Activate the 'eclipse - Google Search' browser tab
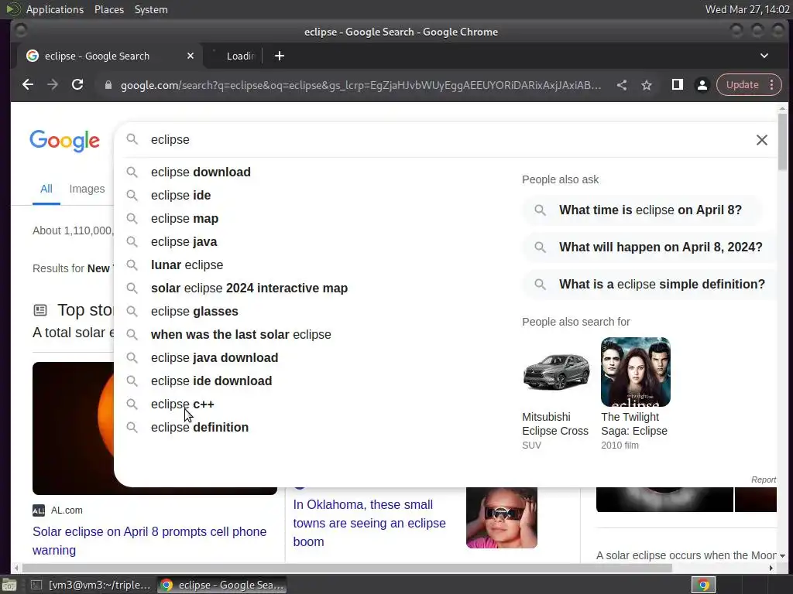The height and width of the screenshot is (594, 793). click(x=108, y=56)
